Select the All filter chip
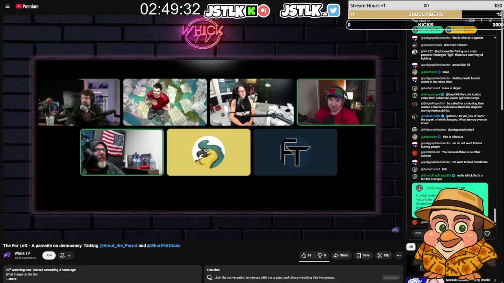 pyautogui.click(x=411, y=246)
